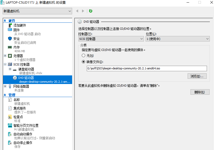Expand the network adapter (网络适配器) node
The height and width of the screenshot is (150, 214).
(5, 86)
